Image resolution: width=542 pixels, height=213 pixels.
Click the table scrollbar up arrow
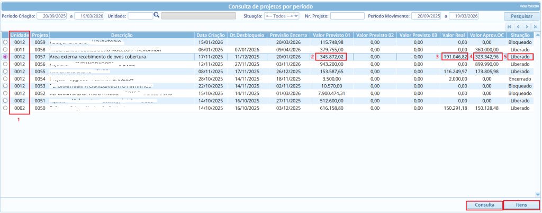tap(538, 35)
